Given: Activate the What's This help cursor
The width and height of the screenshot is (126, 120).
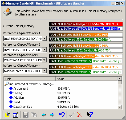Looking at the screenshot, I should [90, 114].
